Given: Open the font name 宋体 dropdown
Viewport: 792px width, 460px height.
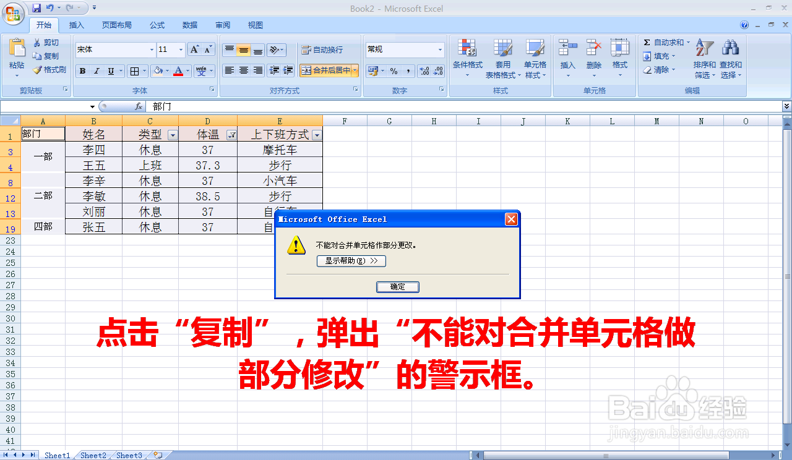Looking at the screenshot, I should 152,49.
